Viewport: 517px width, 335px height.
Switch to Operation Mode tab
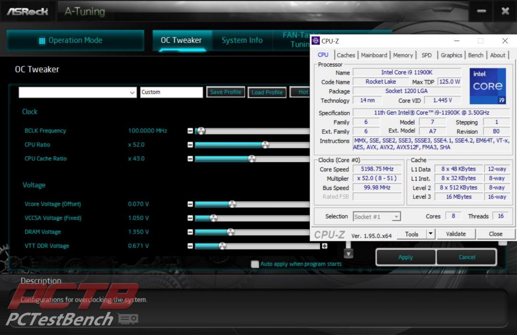click(75, 41)
